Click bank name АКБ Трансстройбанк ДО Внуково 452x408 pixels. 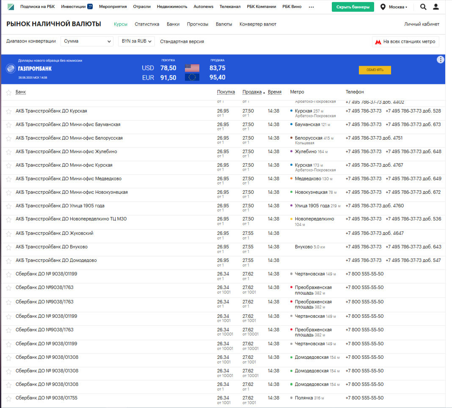(x=52, y=247)
